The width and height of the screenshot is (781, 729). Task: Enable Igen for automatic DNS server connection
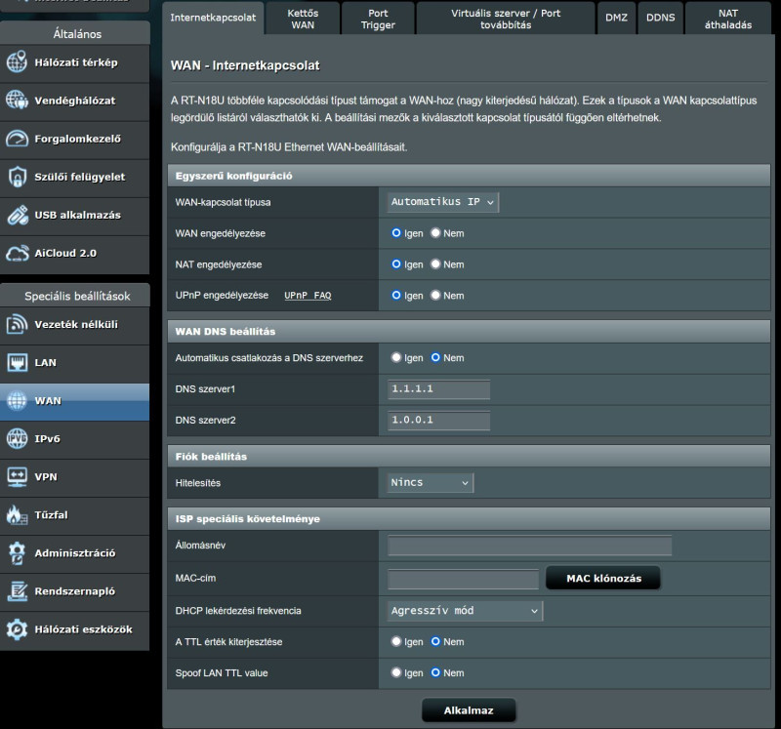(x=396, y=358)
